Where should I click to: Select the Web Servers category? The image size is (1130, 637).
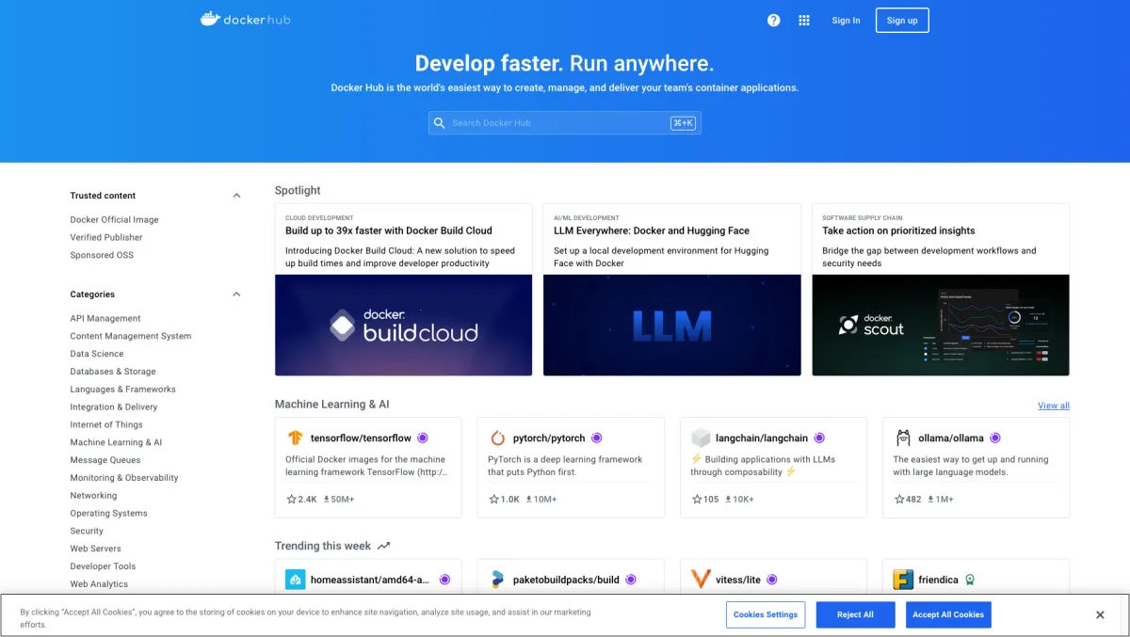[95, 549]
